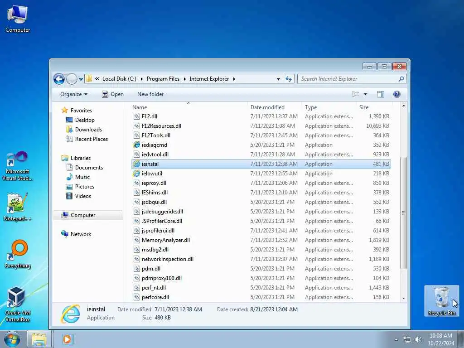Select the perfcore.dll file
The image size is (464, 348).
coord(261,297)
